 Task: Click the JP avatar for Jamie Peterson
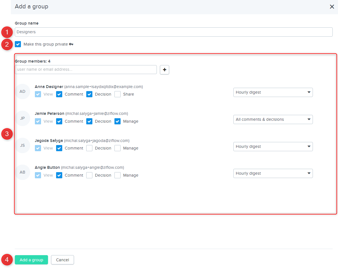[x=22, y=118]
